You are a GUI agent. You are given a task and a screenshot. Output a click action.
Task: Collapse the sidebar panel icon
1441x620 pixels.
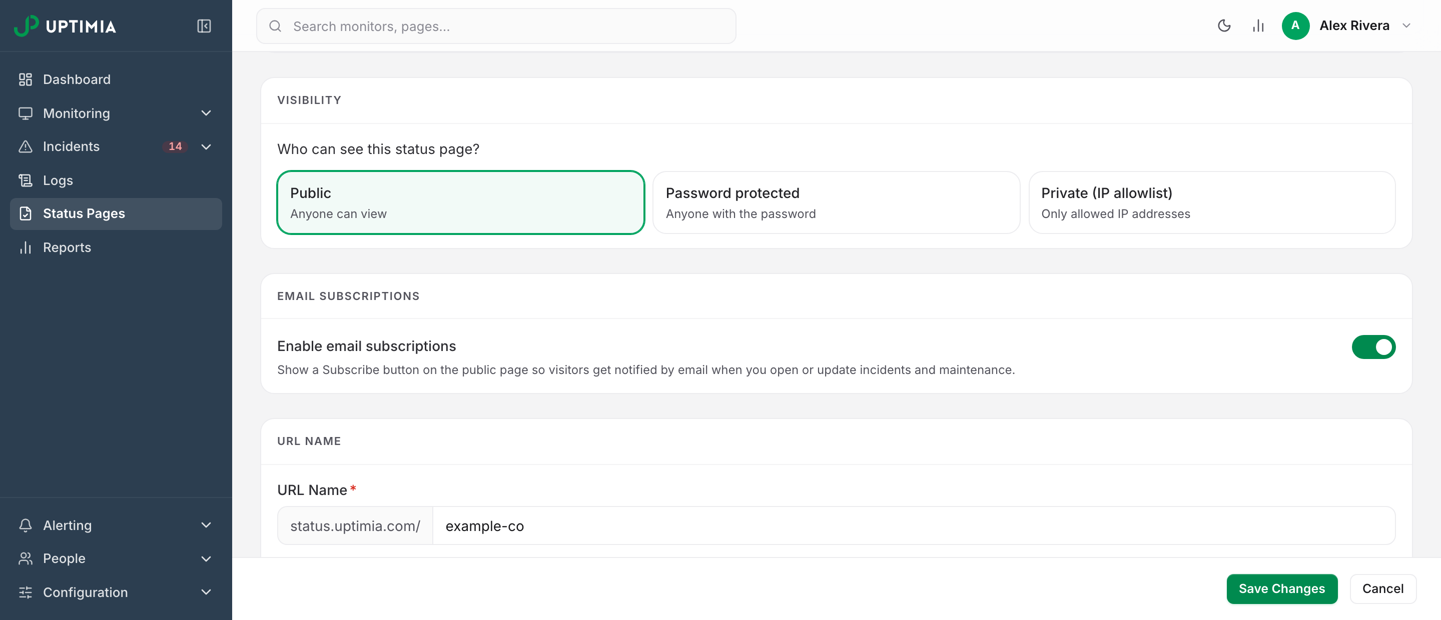204,25
